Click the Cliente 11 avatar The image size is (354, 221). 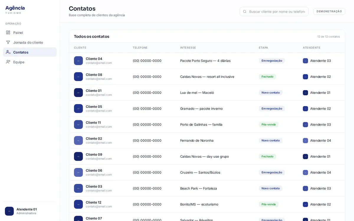point(78,124)
